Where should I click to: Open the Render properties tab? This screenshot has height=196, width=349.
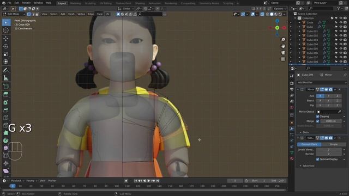pos(292,83)
